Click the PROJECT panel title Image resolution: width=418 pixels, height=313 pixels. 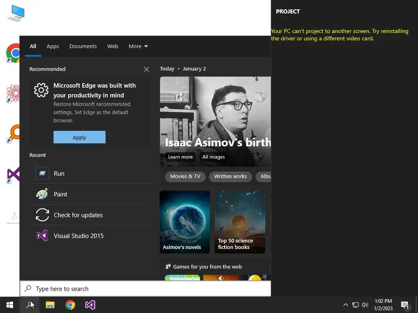288,11
